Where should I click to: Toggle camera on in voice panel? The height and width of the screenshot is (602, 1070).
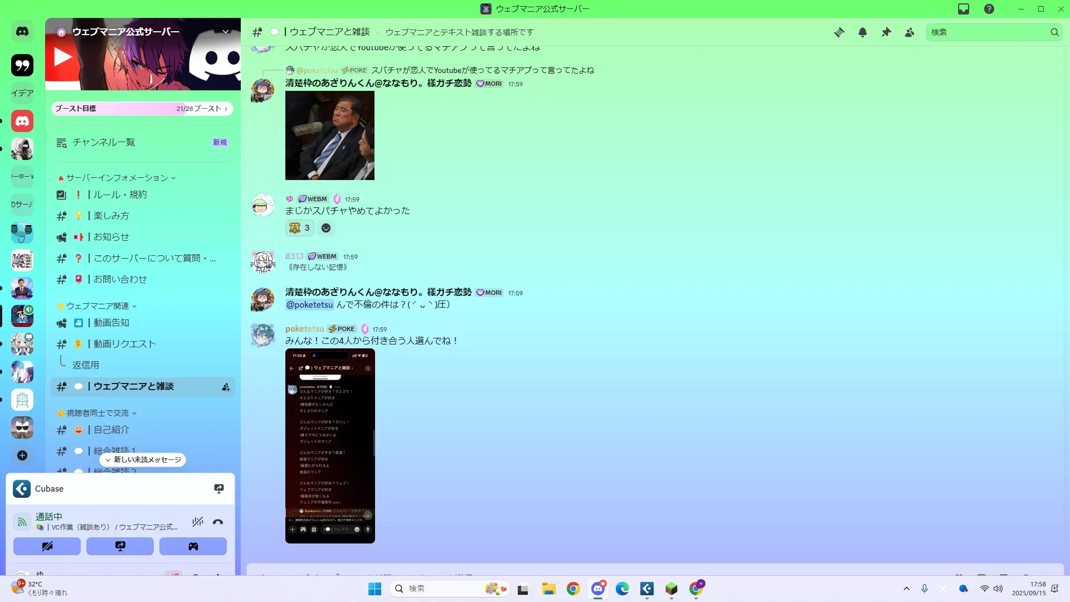(x=47, y=546)
